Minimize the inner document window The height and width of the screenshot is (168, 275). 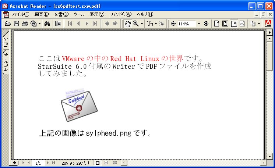[257, 15]
